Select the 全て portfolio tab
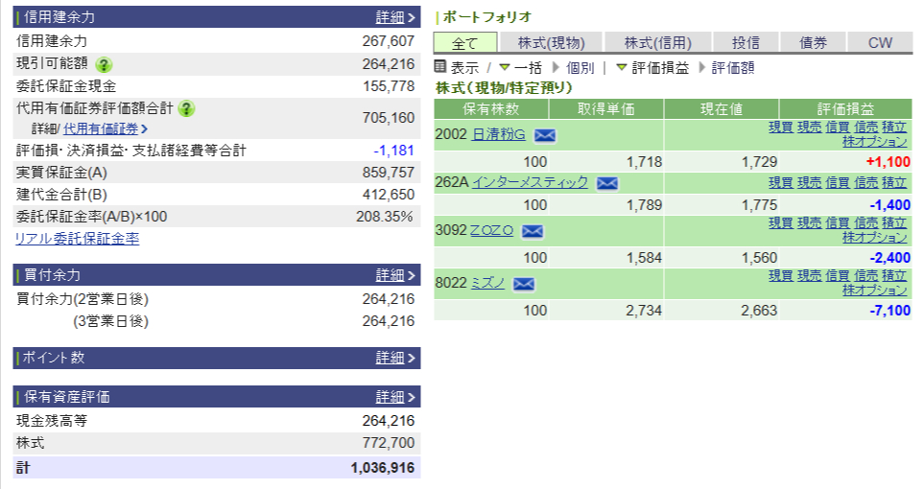This screenshot has height=489, width=924. 465,42
